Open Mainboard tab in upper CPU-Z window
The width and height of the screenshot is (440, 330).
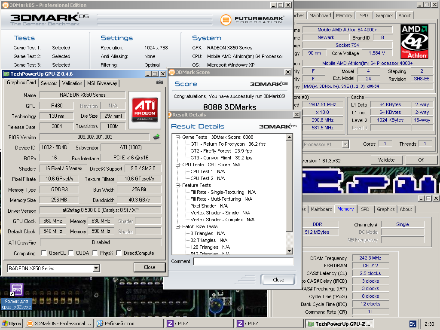pyautogui.click(x=320, y=15)
